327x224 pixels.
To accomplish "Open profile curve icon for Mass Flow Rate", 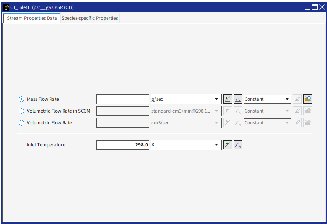I will pyautogui.click(x=238, y=99).
